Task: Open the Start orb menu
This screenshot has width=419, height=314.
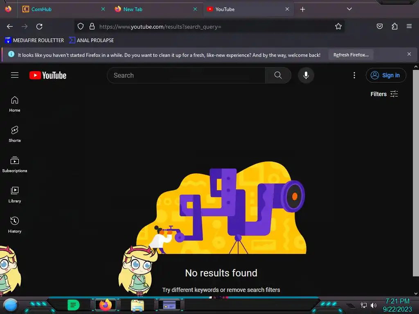Action: [x=11, y=305]
